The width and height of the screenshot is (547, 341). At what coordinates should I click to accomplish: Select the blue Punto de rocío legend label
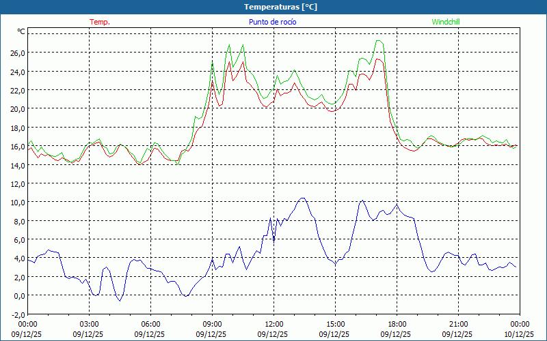pyautogui.click(x=273, y=22)
